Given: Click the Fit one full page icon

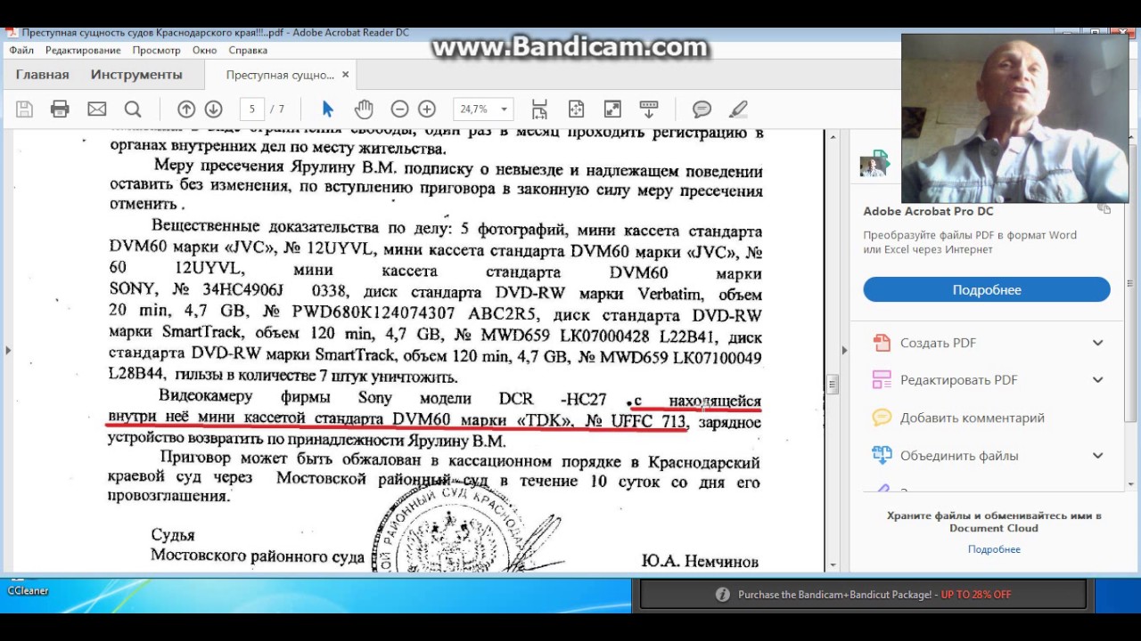Looking at the screenshot, I should 576,109.
